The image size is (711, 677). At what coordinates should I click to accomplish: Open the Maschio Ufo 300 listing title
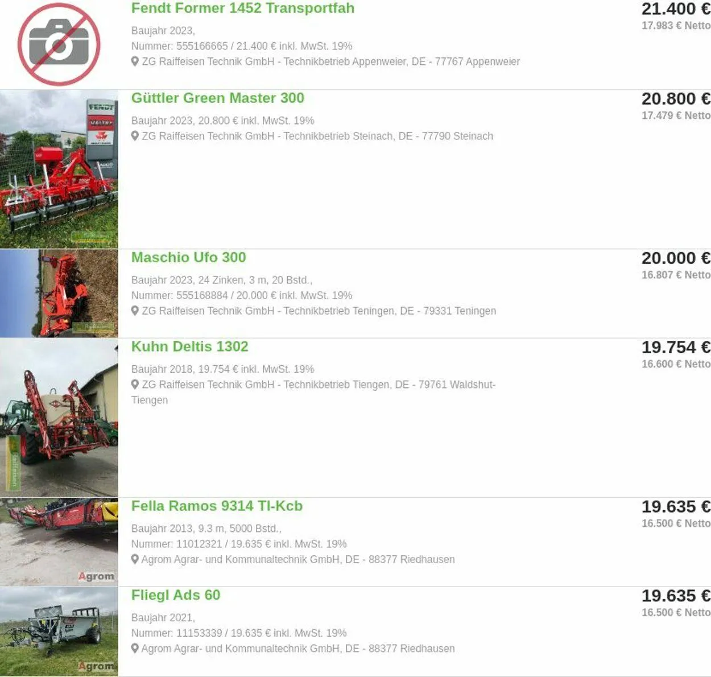pyautogui.click(x=189, y=257)
